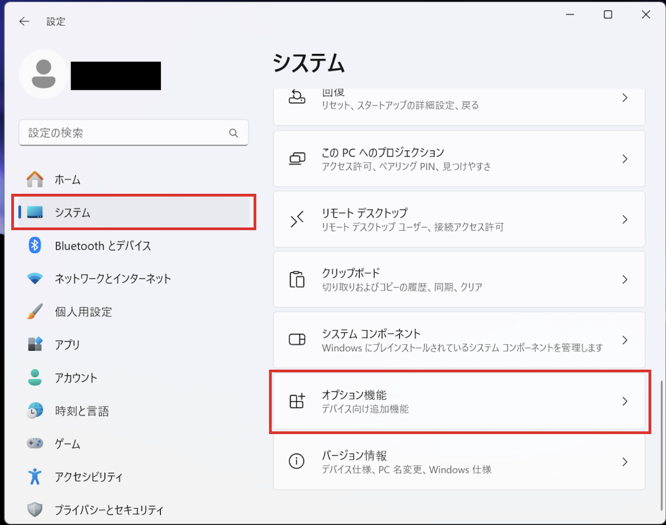Click the back arrow at top left
This screenshot has width=666, height=525.
point(24,21)
